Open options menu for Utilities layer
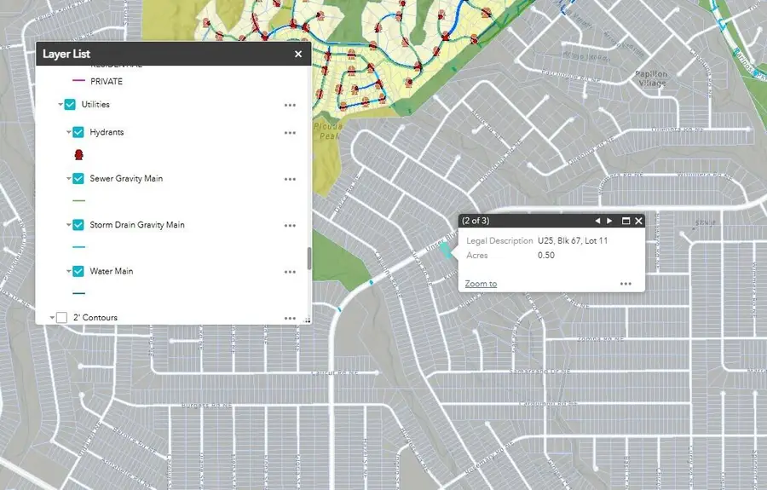This screenshot has width=767, height=490. click(x=290, y=105)
